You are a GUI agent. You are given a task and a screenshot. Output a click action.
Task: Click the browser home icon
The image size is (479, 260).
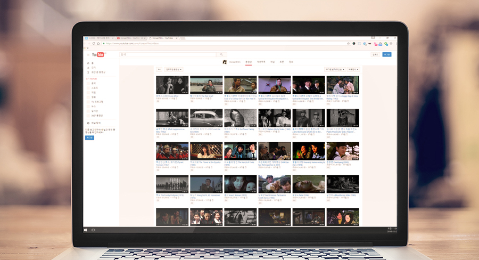pyautogui.click(x=98, y=44)
